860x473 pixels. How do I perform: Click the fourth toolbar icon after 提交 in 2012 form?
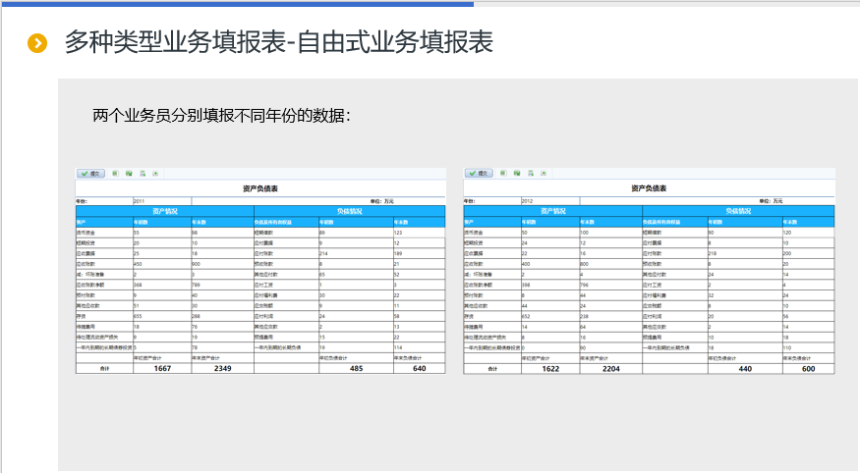click(x=543, y=174)
